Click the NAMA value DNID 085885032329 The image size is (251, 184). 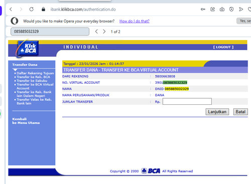pos(172,89)
